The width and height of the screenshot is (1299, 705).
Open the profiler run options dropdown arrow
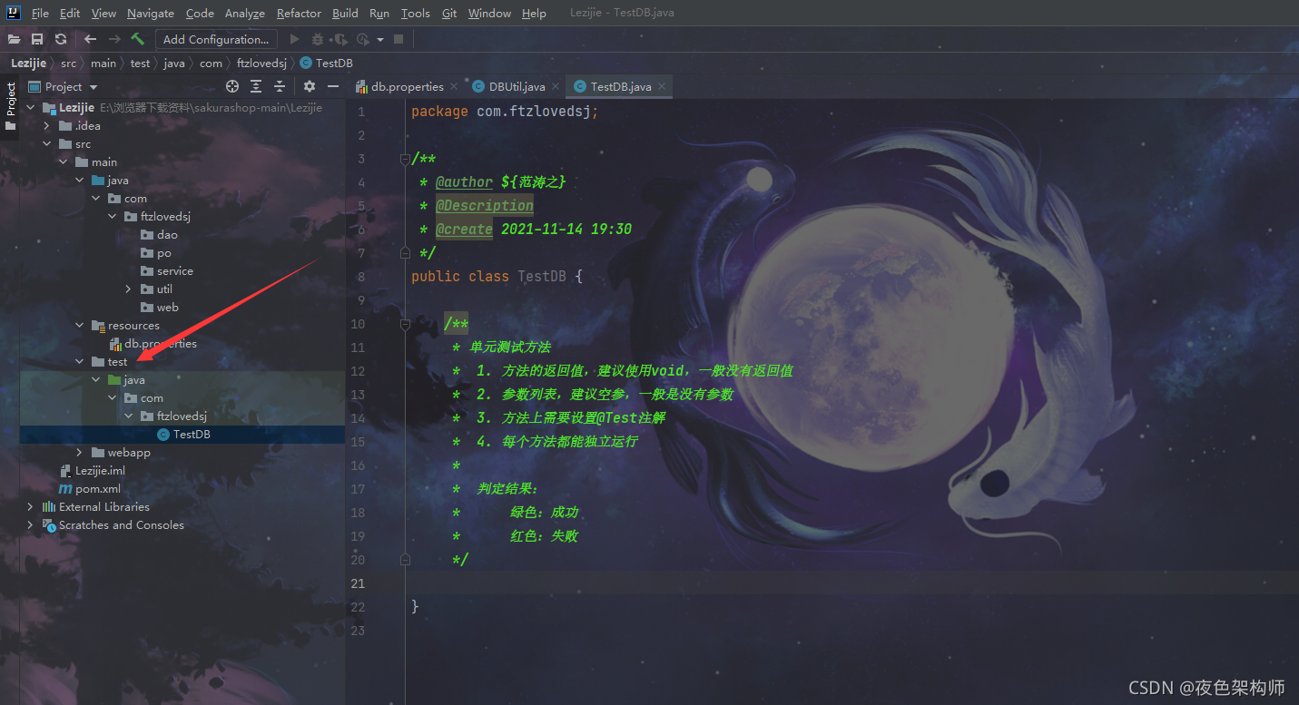(x=380, y=39)
